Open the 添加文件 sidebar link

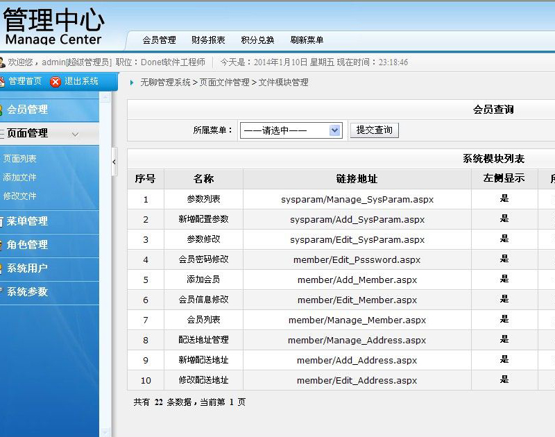[20, 178]
